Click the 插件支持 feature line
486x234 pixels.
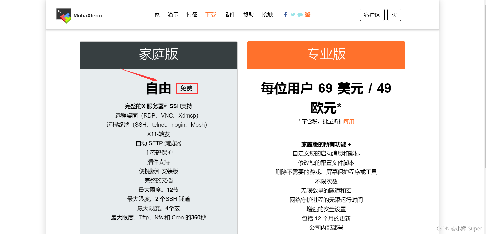tap(158, 162)
